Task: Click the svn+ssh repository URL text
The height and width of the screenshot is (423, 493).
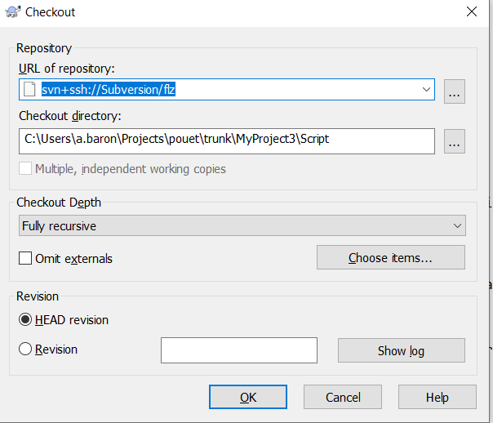Action: [x=109, y=90]
